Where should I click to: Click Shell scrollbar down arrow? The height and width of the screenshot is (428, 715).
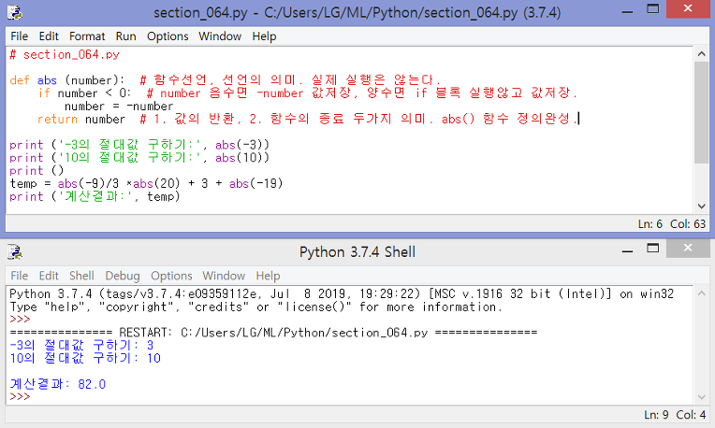702,397
